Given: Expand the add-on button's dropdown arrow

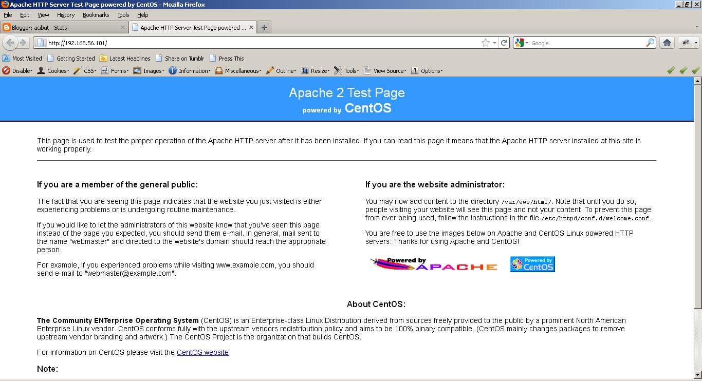Looking at the screenshot, I should (x=696, y=43).
